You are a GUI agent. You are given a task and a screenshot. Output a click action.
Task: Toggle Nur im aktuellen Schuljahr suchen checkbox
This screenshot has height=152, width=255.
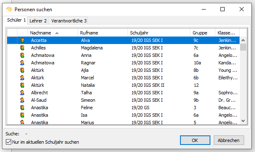click(x=8, y=142)
